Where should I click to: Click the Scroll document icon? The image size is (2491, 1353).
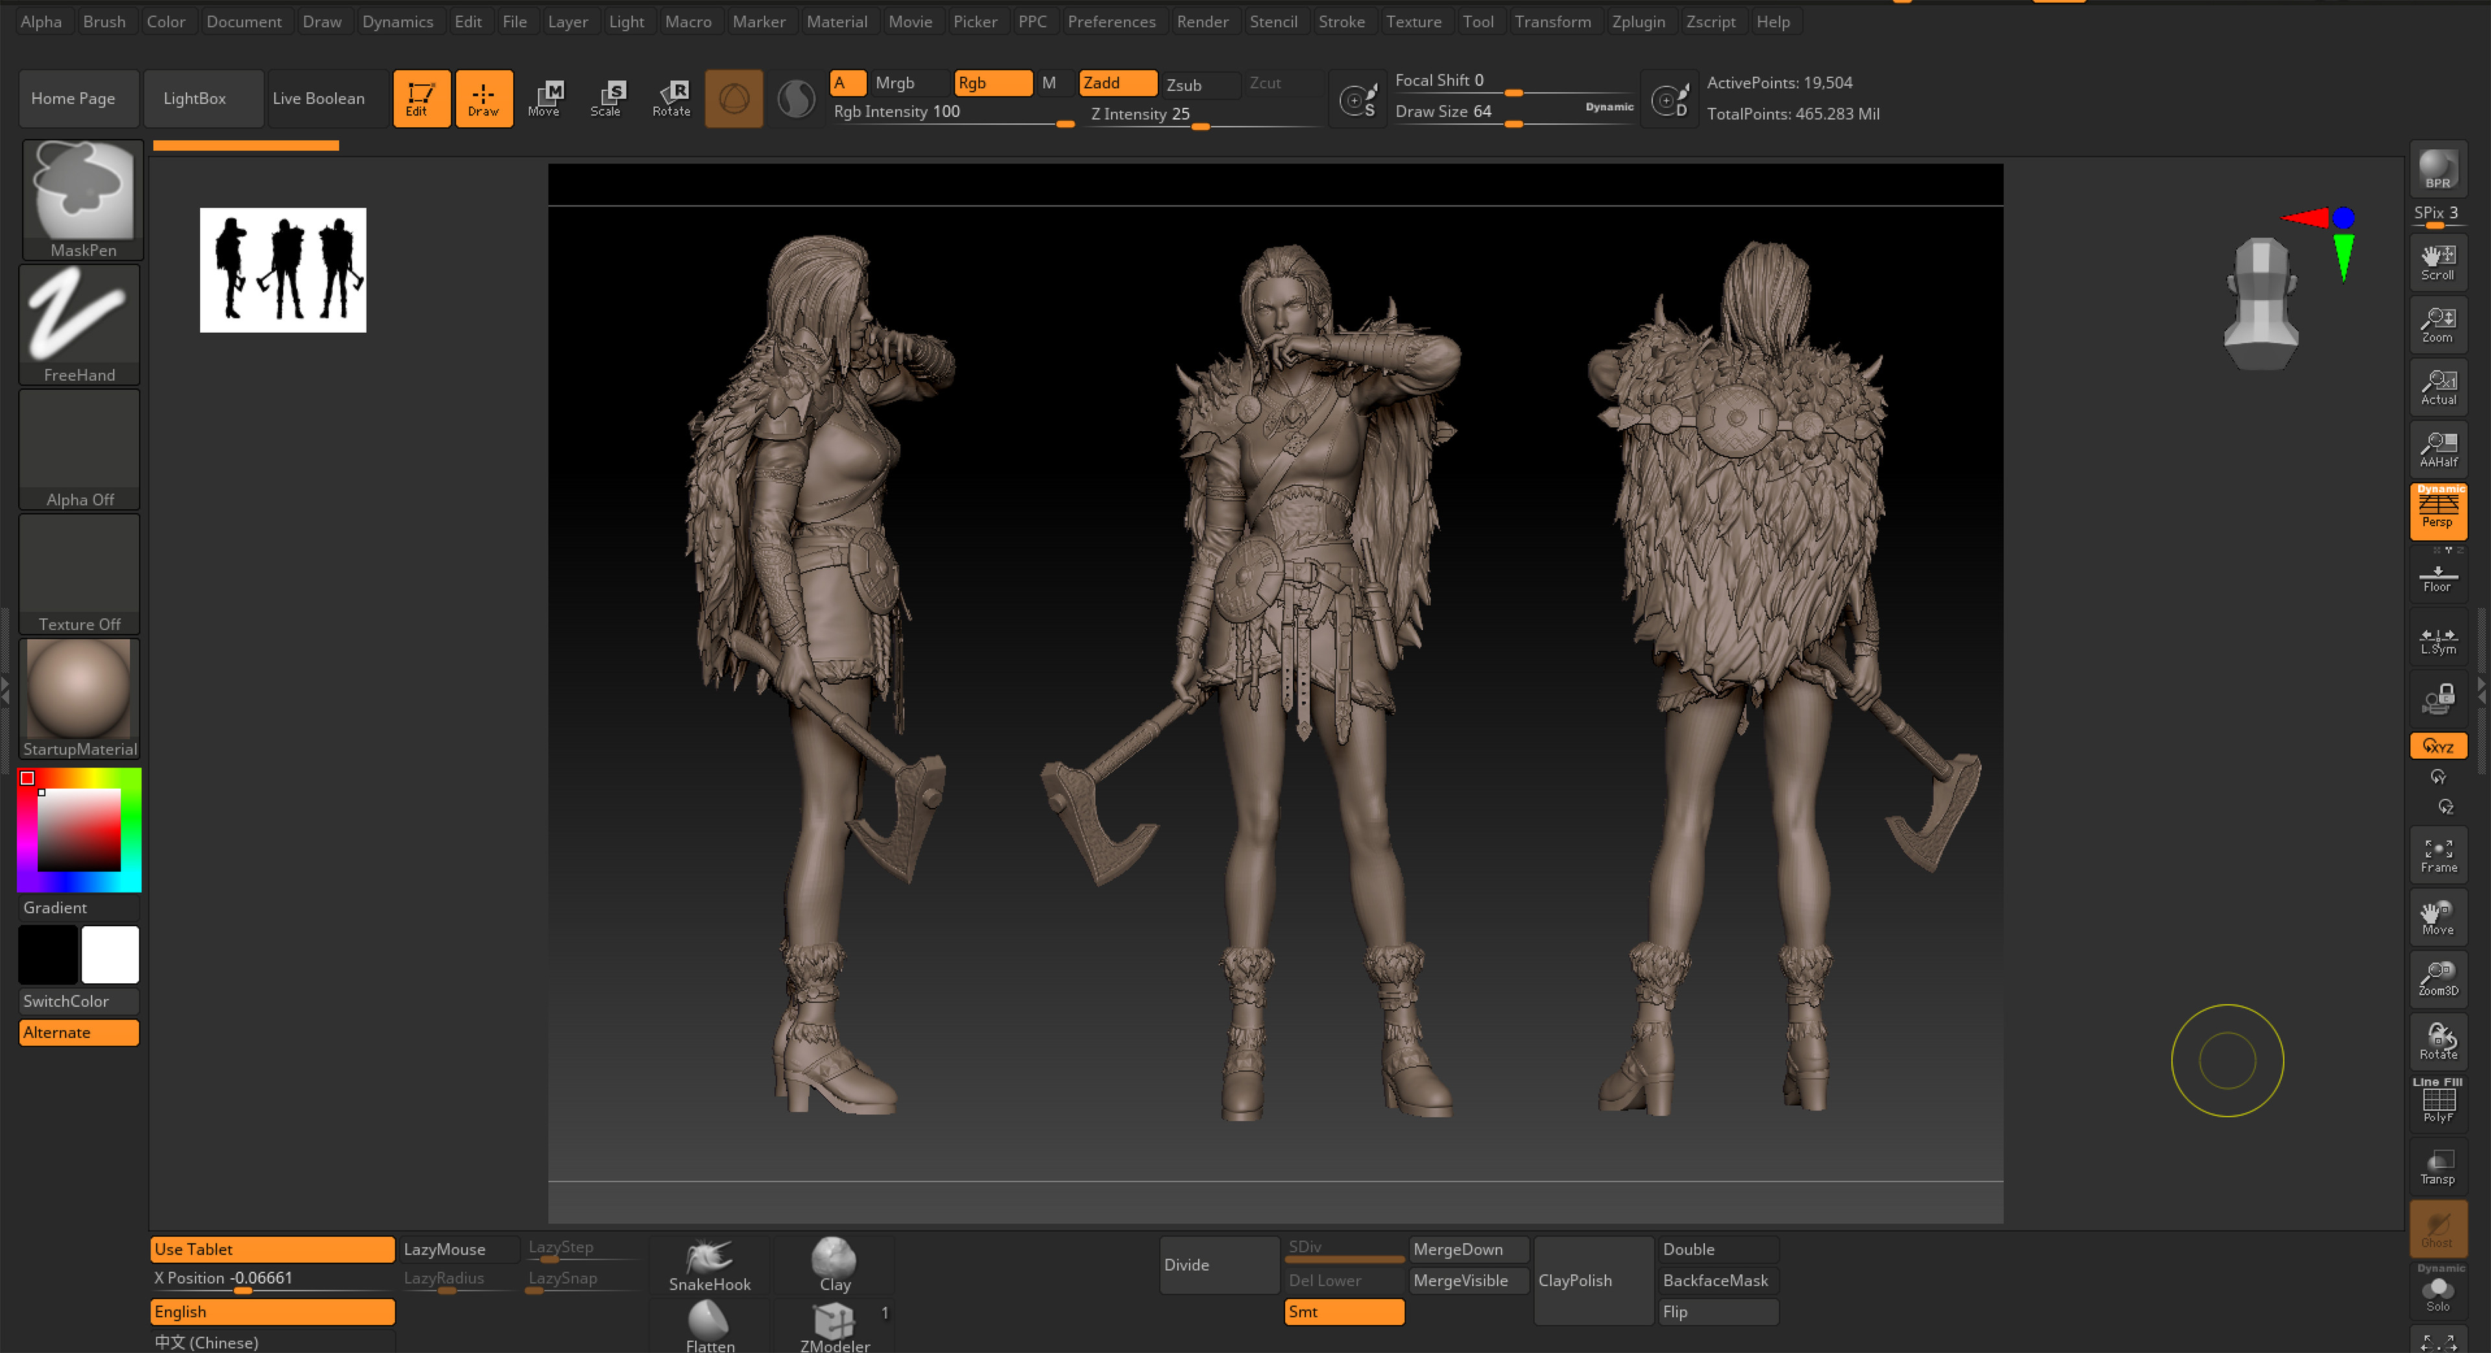[x=2438, y=262]
